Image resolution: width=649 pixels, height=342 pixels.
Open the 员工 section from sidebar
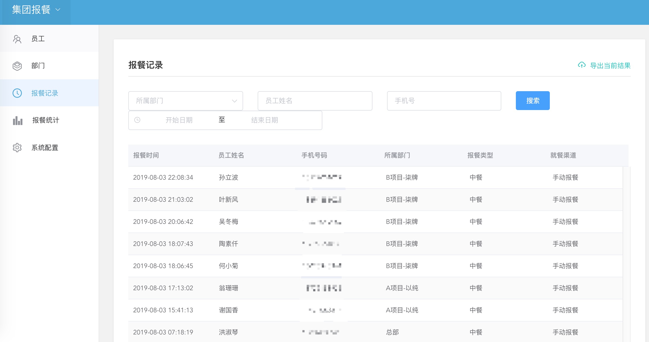click(x=38, y=39)
